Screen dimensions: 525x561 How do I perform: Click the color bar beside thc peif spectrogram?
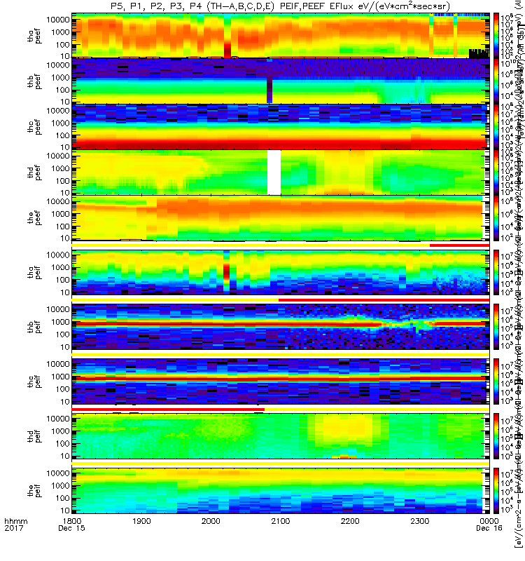[x=496, y=381]
